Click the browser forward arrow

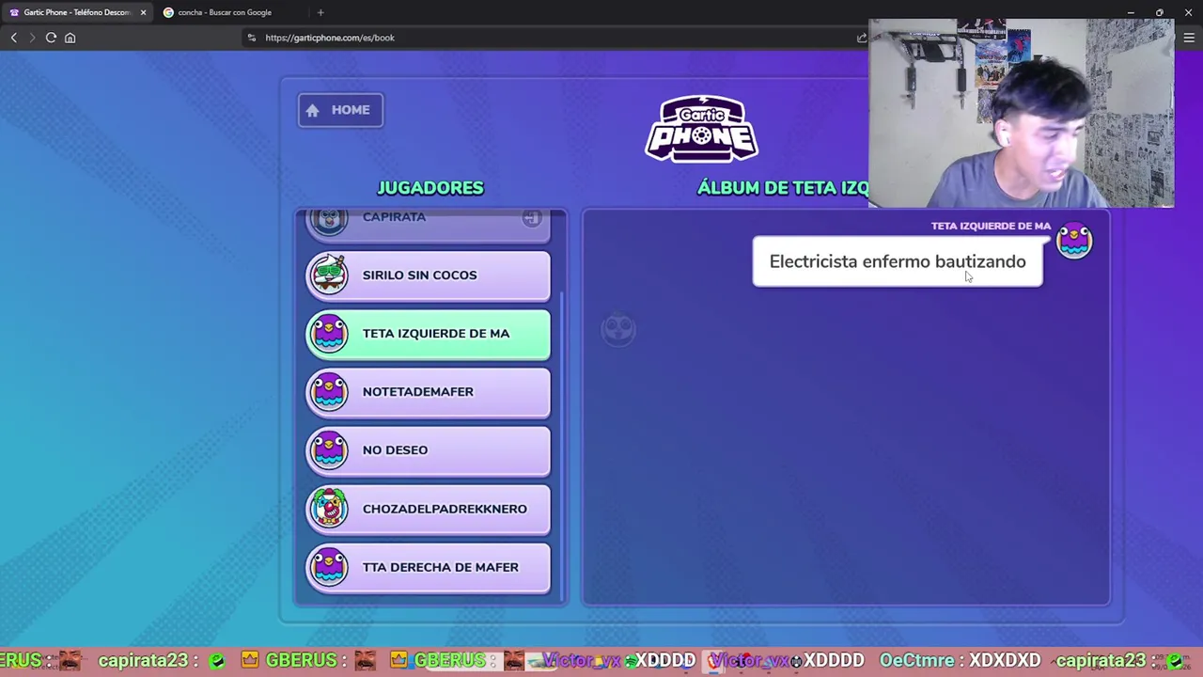32,38
